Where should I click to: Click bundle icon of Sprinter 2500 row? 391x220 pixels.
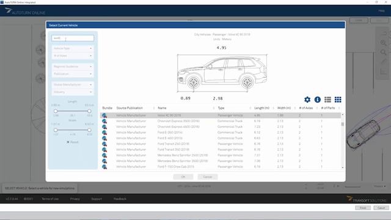(x=104, y=156)
